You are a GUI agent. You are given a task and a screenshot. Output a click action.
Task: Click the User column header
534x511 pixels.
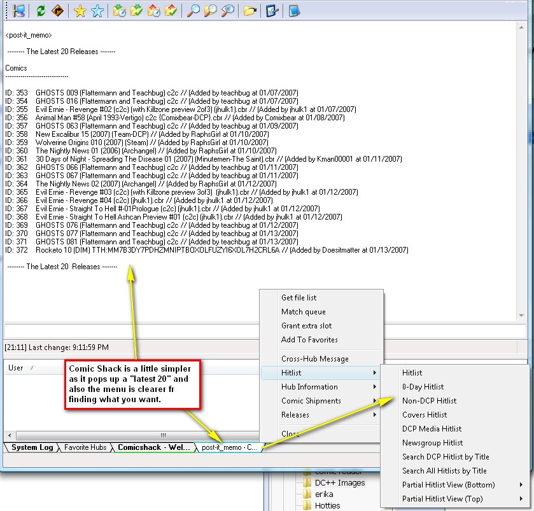tap(16, 368)
